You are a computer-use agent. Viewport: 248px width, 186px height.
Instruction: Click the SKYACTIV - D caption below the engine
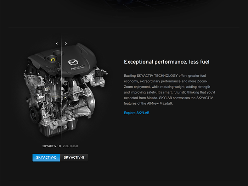(52, 146)
